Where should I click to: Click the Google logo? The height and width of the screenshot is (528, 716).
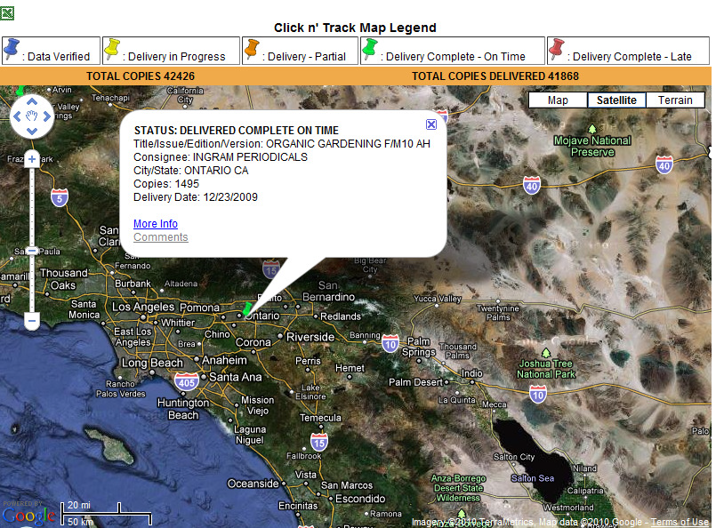point(28,516)
